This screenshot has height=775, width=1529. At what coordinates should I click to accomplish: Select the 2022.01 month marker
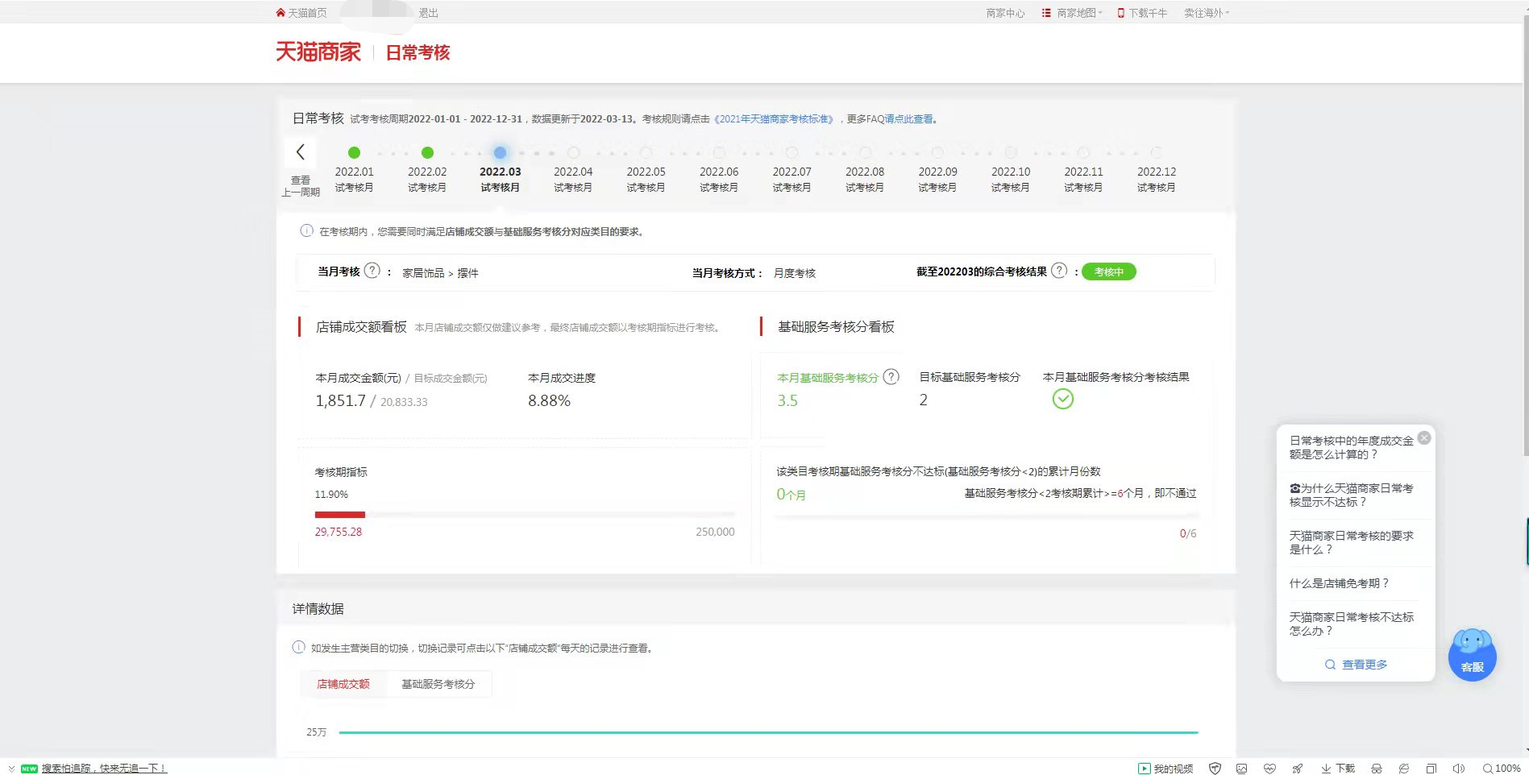point(354,152)
